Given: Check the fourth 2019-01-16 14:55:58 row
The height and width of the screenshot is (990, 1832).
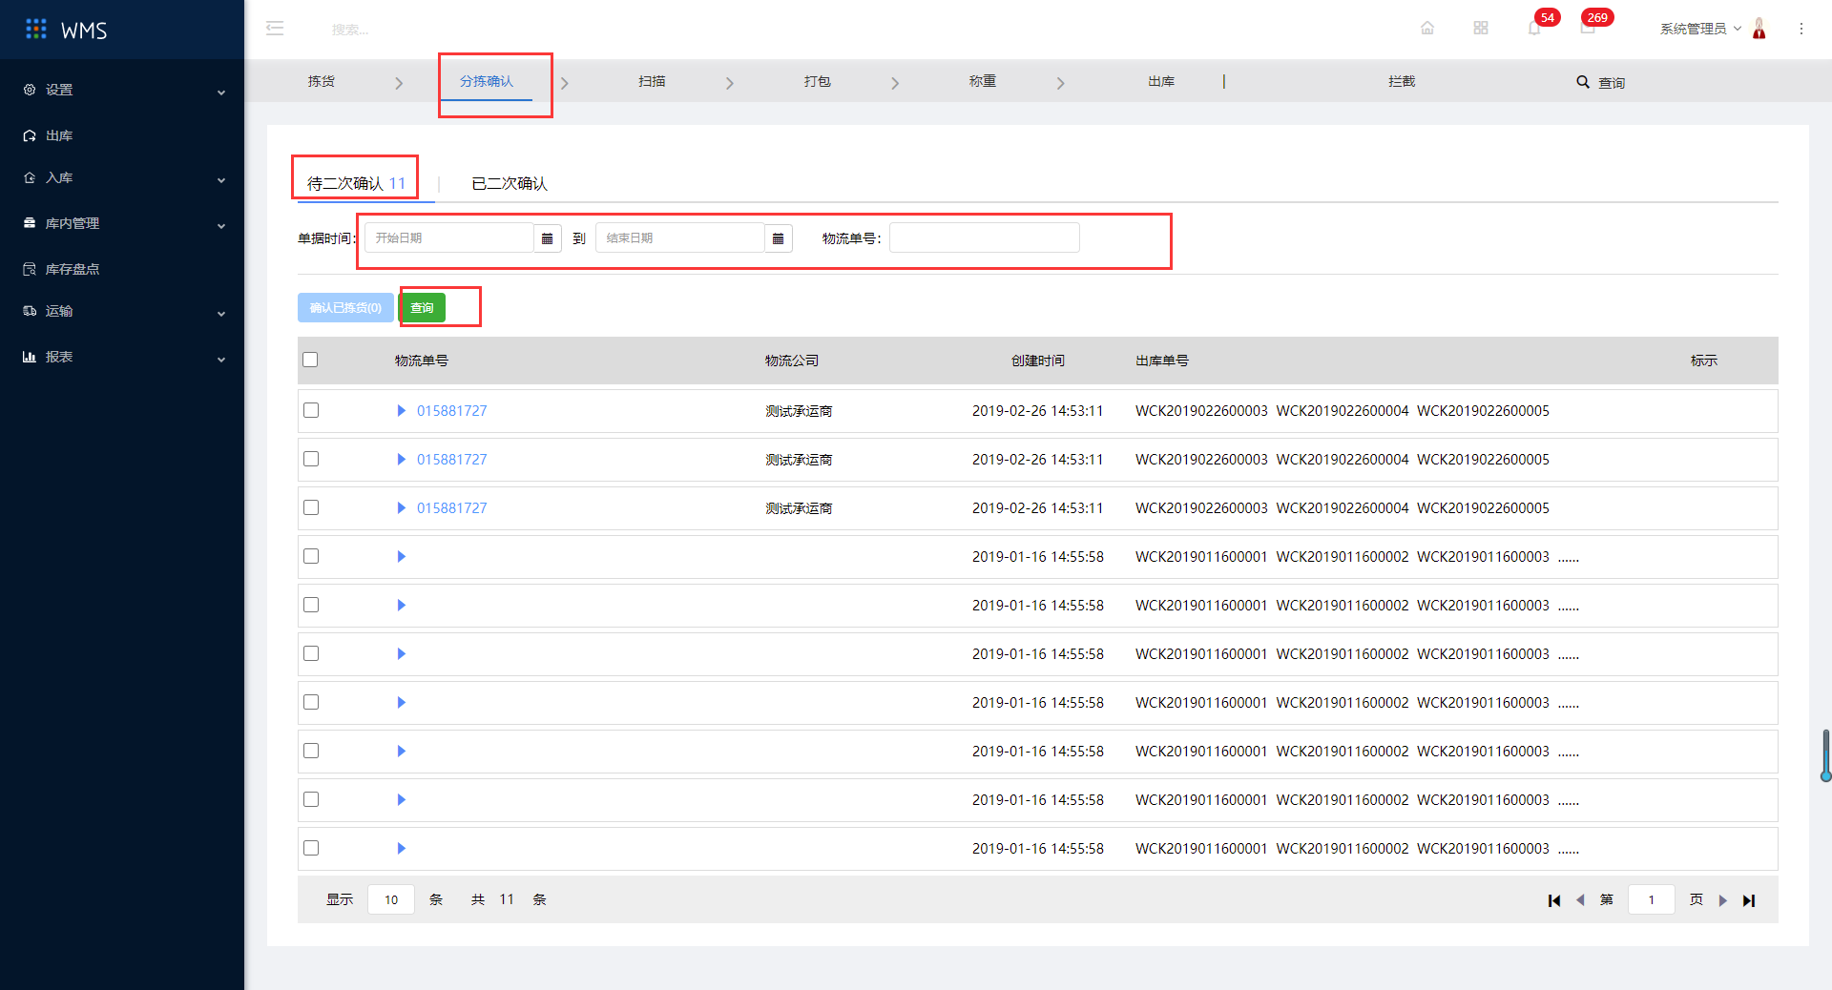Looking at the screenshot, I should [311, 702].
